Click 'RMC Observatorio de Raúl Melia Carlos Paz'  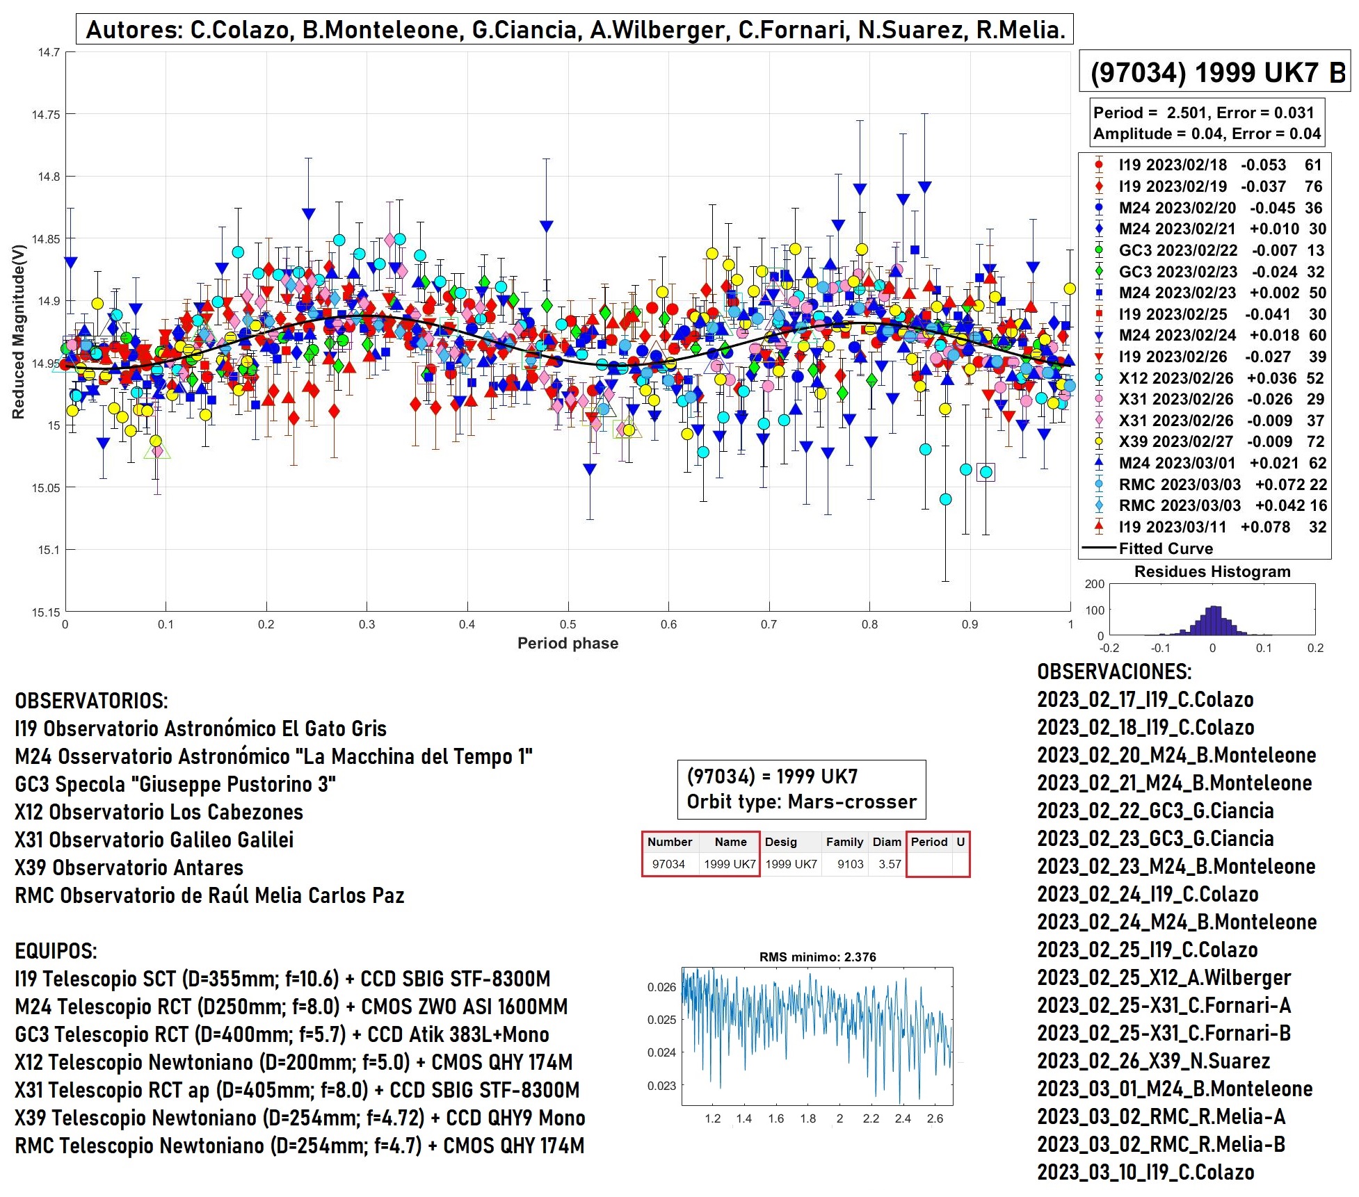click(x=209, y=895)
